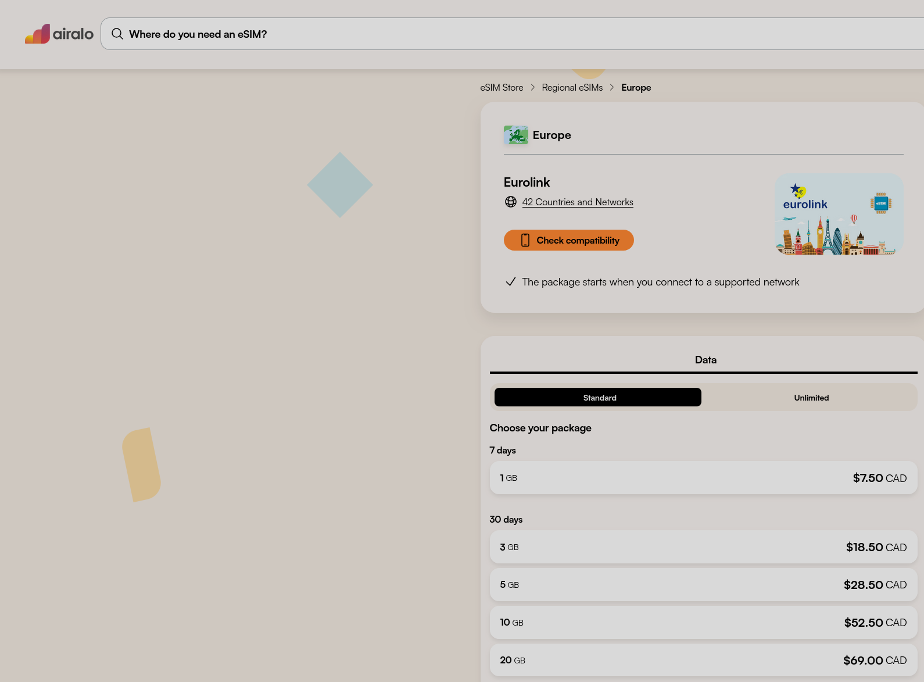Pick the 10 GB $52.50 package
The height and width of the screenshot is (682, 924).
(x=703, y=623)
